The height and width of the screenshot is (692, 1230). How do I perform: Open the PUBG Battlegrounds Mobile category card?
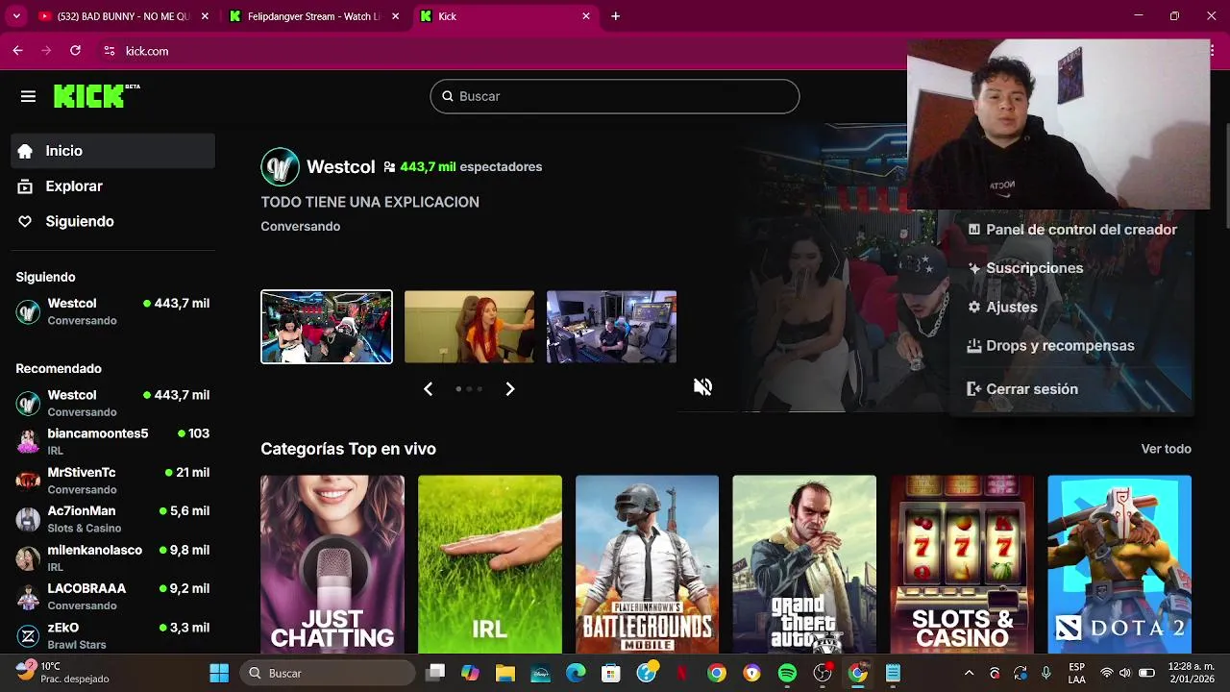(647, 564)
